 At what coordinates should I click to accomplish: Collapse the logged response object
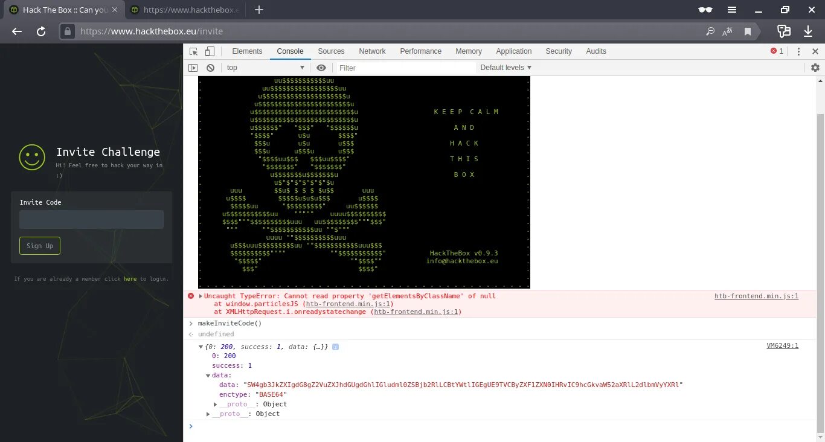point(201,347)
